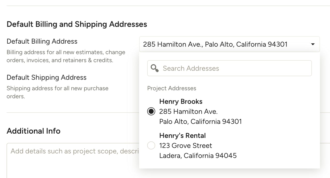Click the shipping address description text

58,92
